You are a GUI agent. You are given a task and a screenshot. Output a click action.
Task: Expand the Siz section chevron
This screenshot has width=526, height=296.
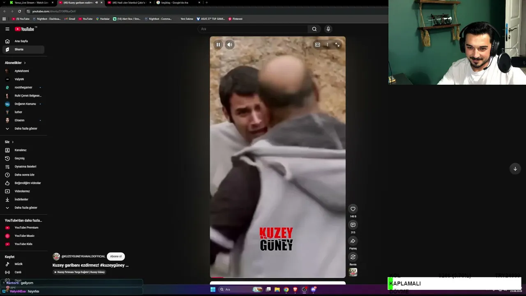13,142
